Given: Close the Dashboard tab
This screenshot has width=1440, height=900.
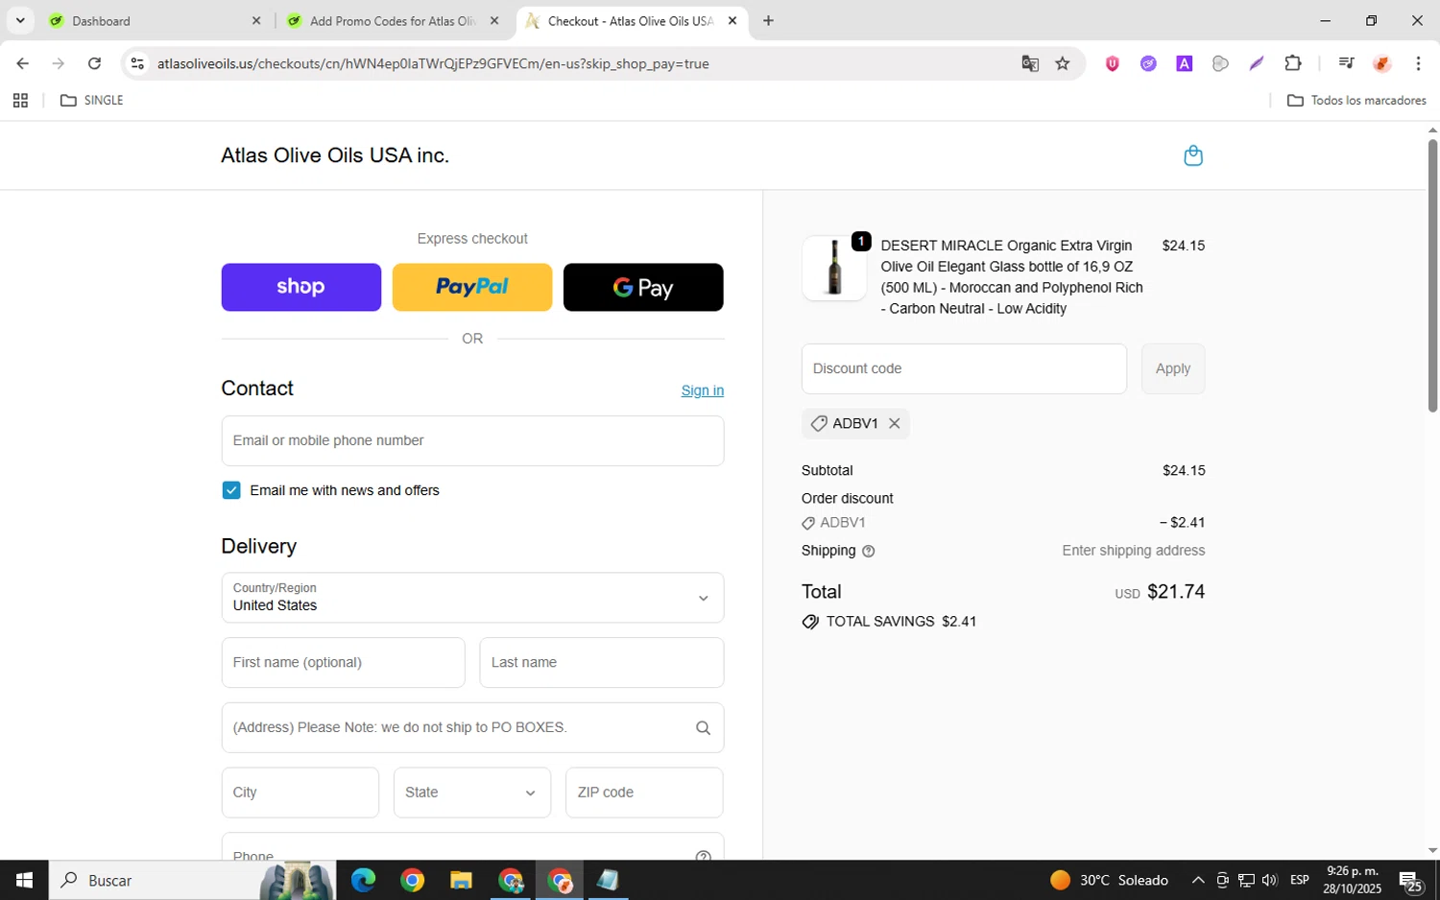Looking at the screenshot, I should 256,20.
